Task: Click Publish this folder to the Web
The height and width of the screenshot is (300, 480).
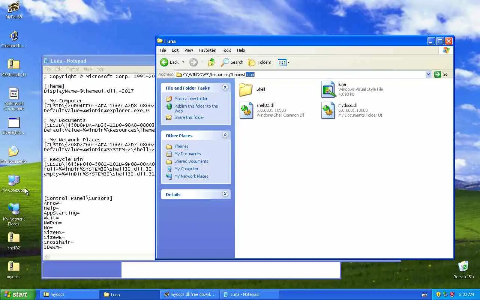Action: pos(196,108)
